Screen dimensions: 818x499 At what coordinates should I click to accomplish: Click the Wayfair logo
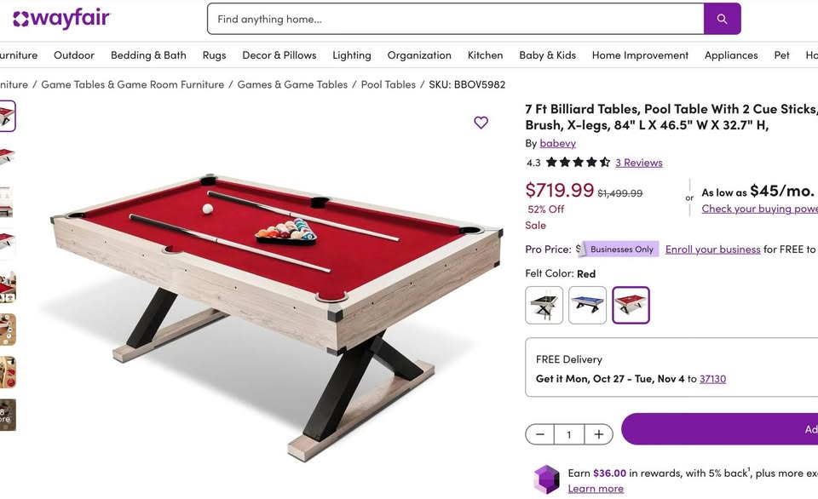[x=61, y=19]
